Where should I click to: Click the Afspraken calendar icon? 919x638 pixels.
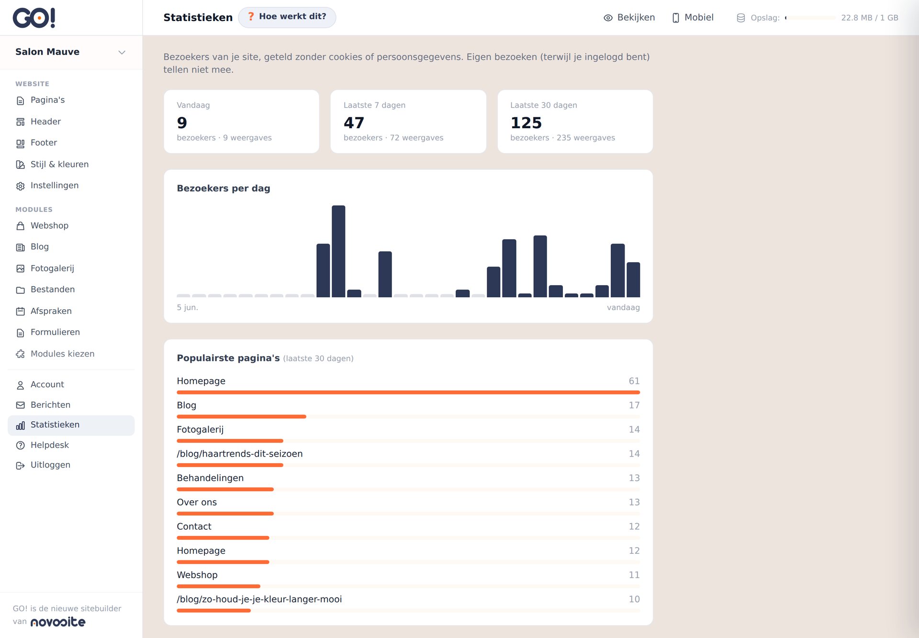(x=20, y=311)
